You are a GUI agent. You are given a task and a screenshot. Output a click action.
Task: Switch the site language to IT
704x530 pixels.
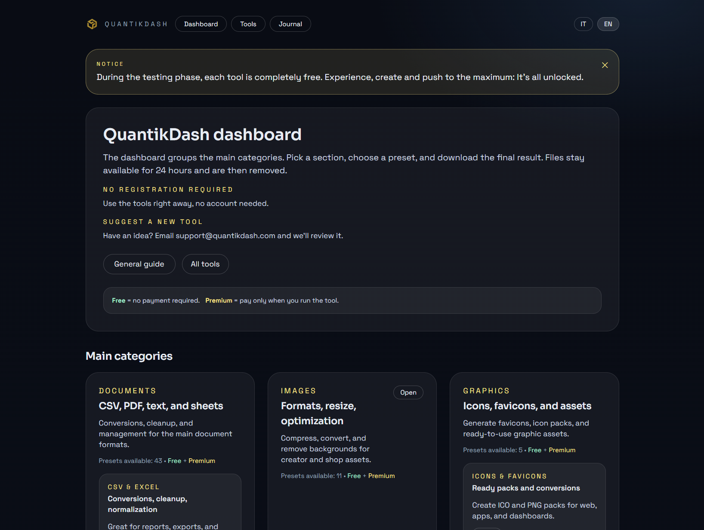point(583,24)
